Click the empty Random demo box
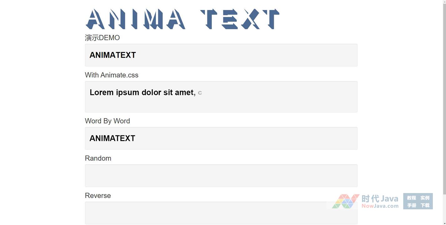 point(221,175)
